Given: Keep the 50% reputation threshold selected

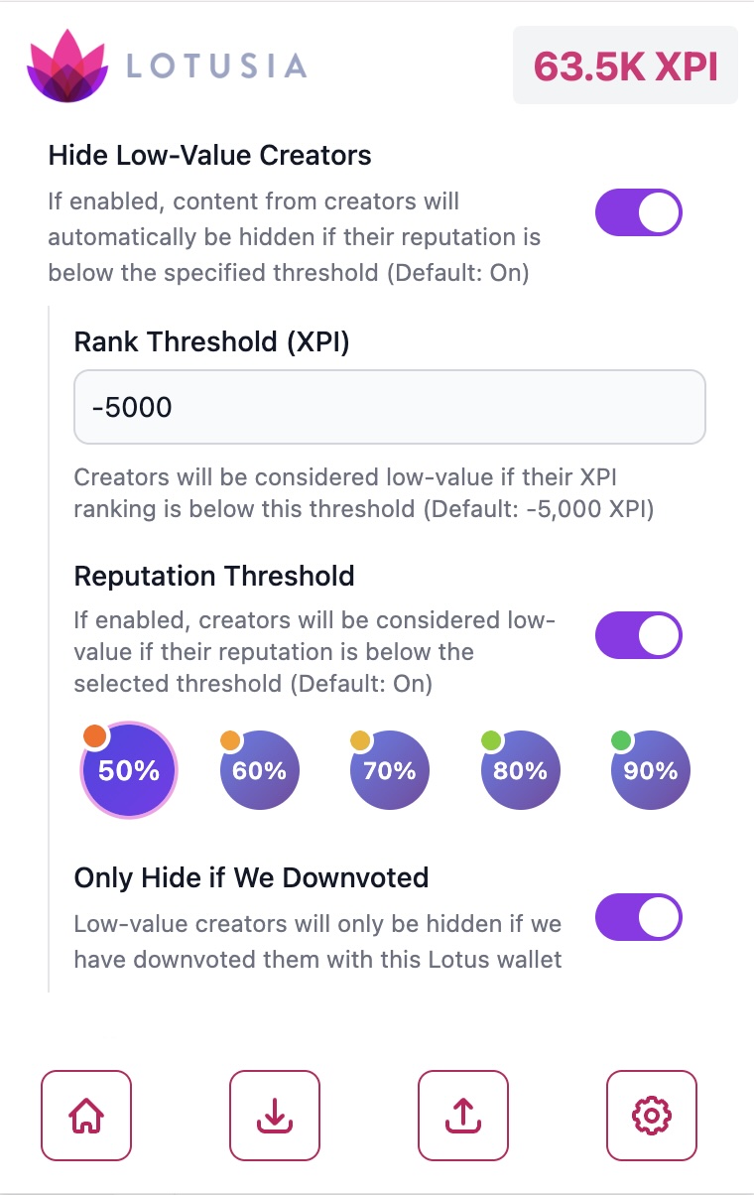Looking at the screenshot, I should [x=128, y=769].
